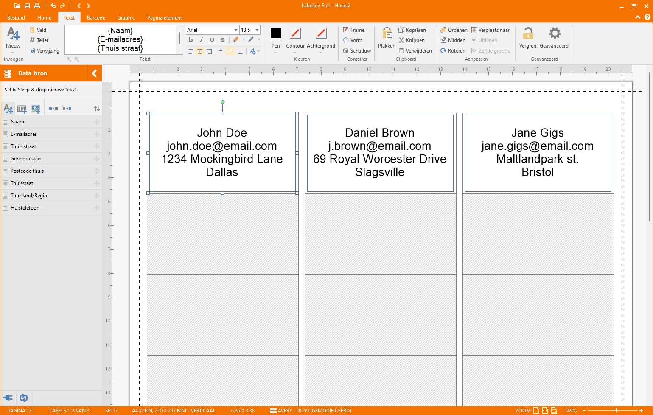Switch to the Pagina element tab
The width and height of the screenshot is (653, 415).
(164, 18)
